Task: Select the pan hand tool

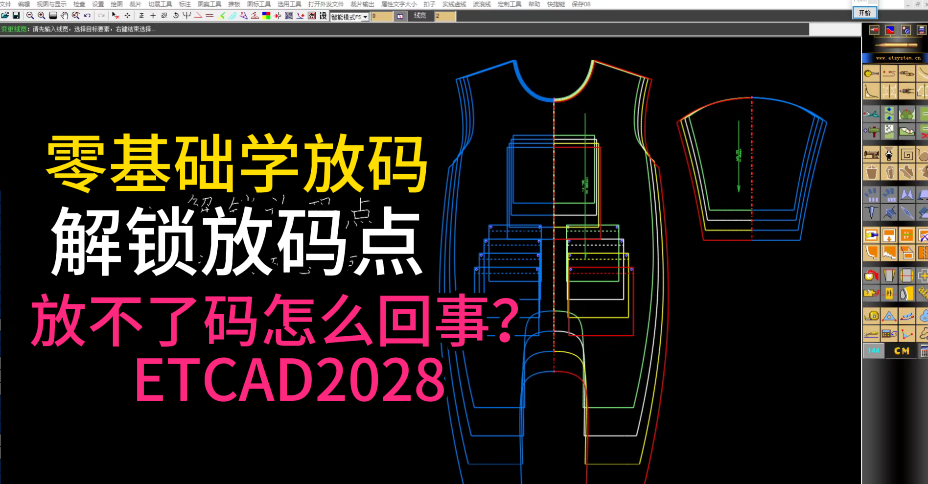Action: coord(64,16)
